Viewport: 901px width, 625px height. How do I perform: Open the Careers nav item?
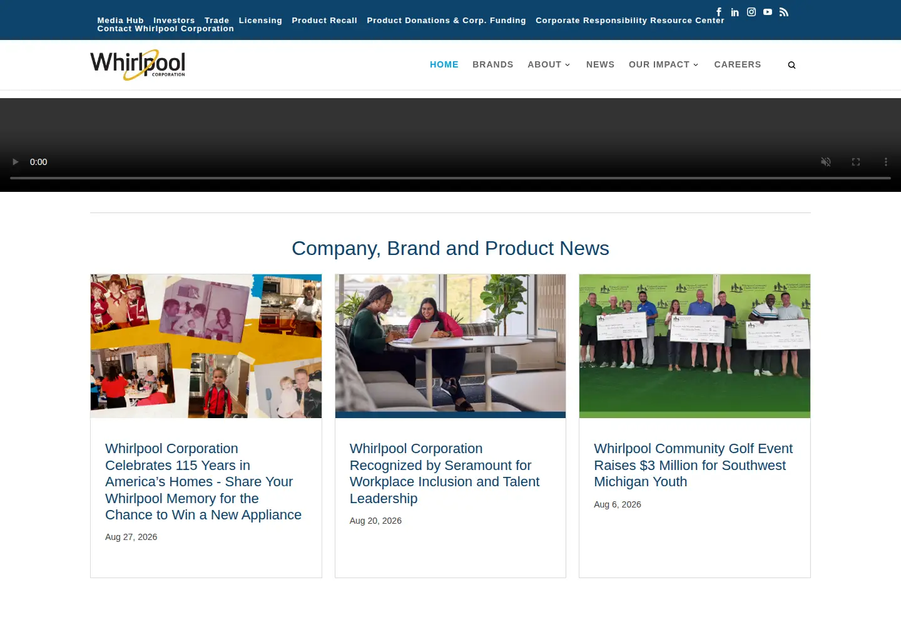[x=738, y=64]
